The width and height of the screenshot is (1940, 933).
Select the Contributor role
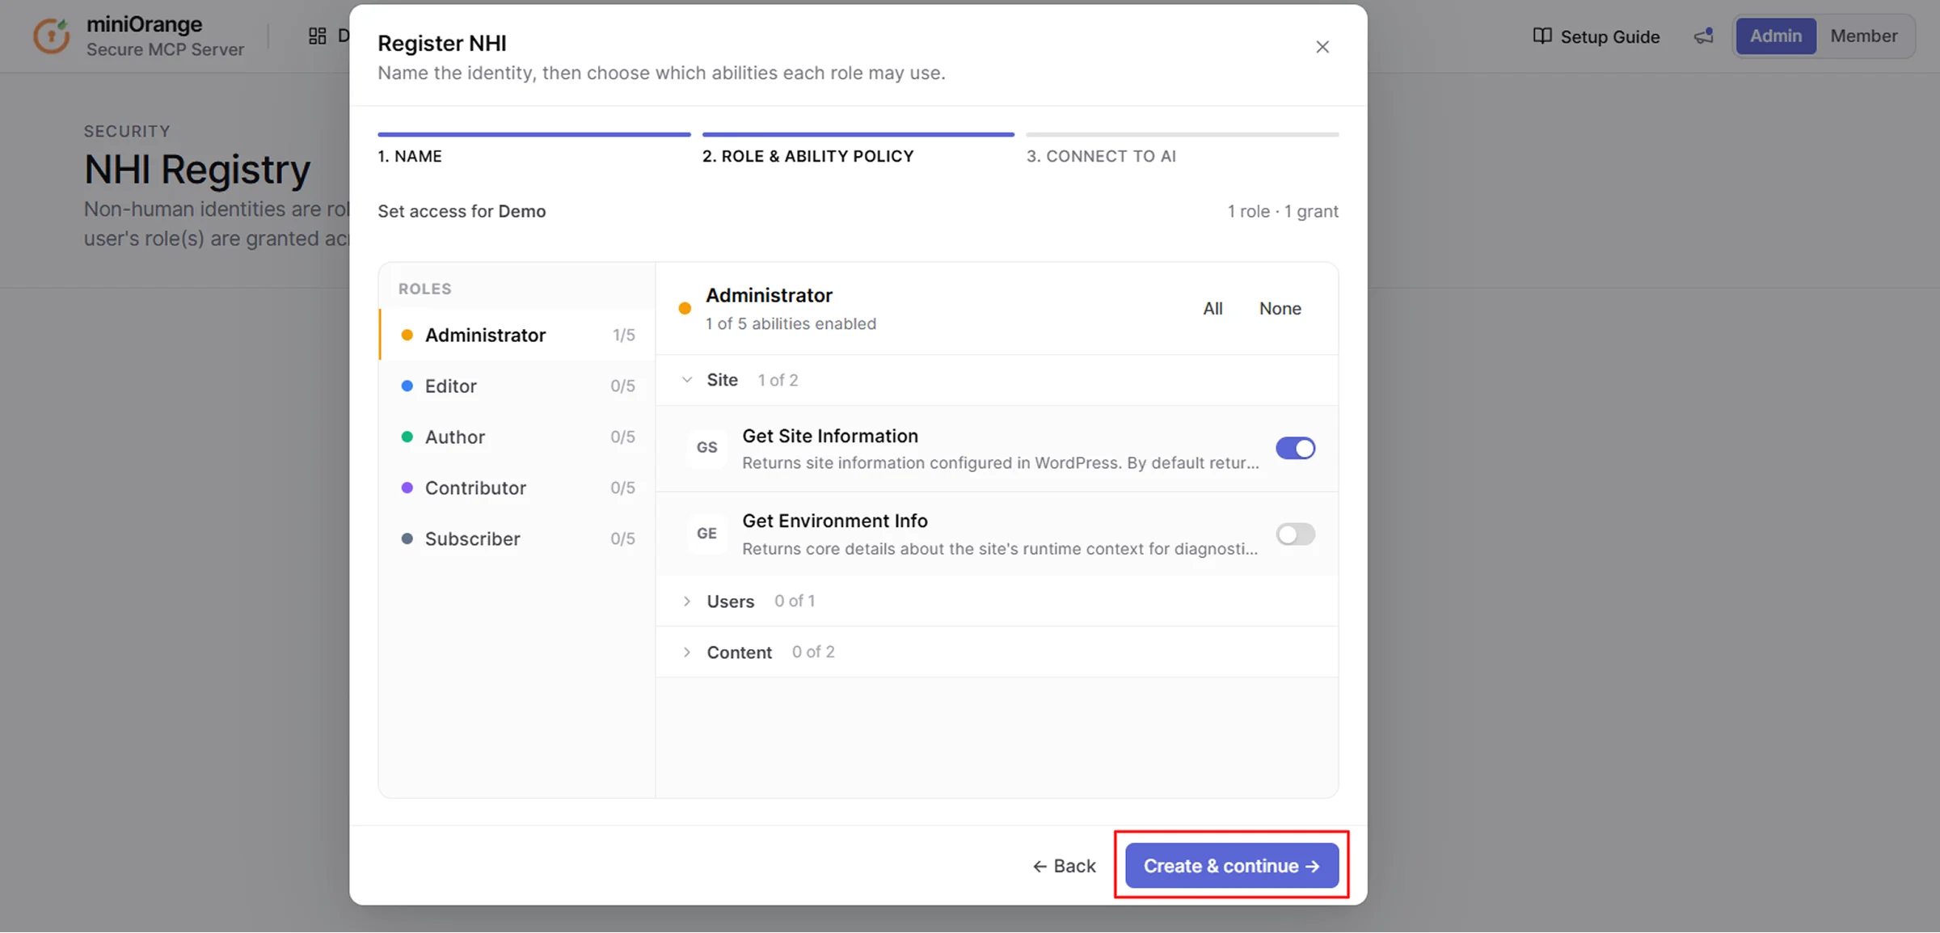tap(517, 488)
